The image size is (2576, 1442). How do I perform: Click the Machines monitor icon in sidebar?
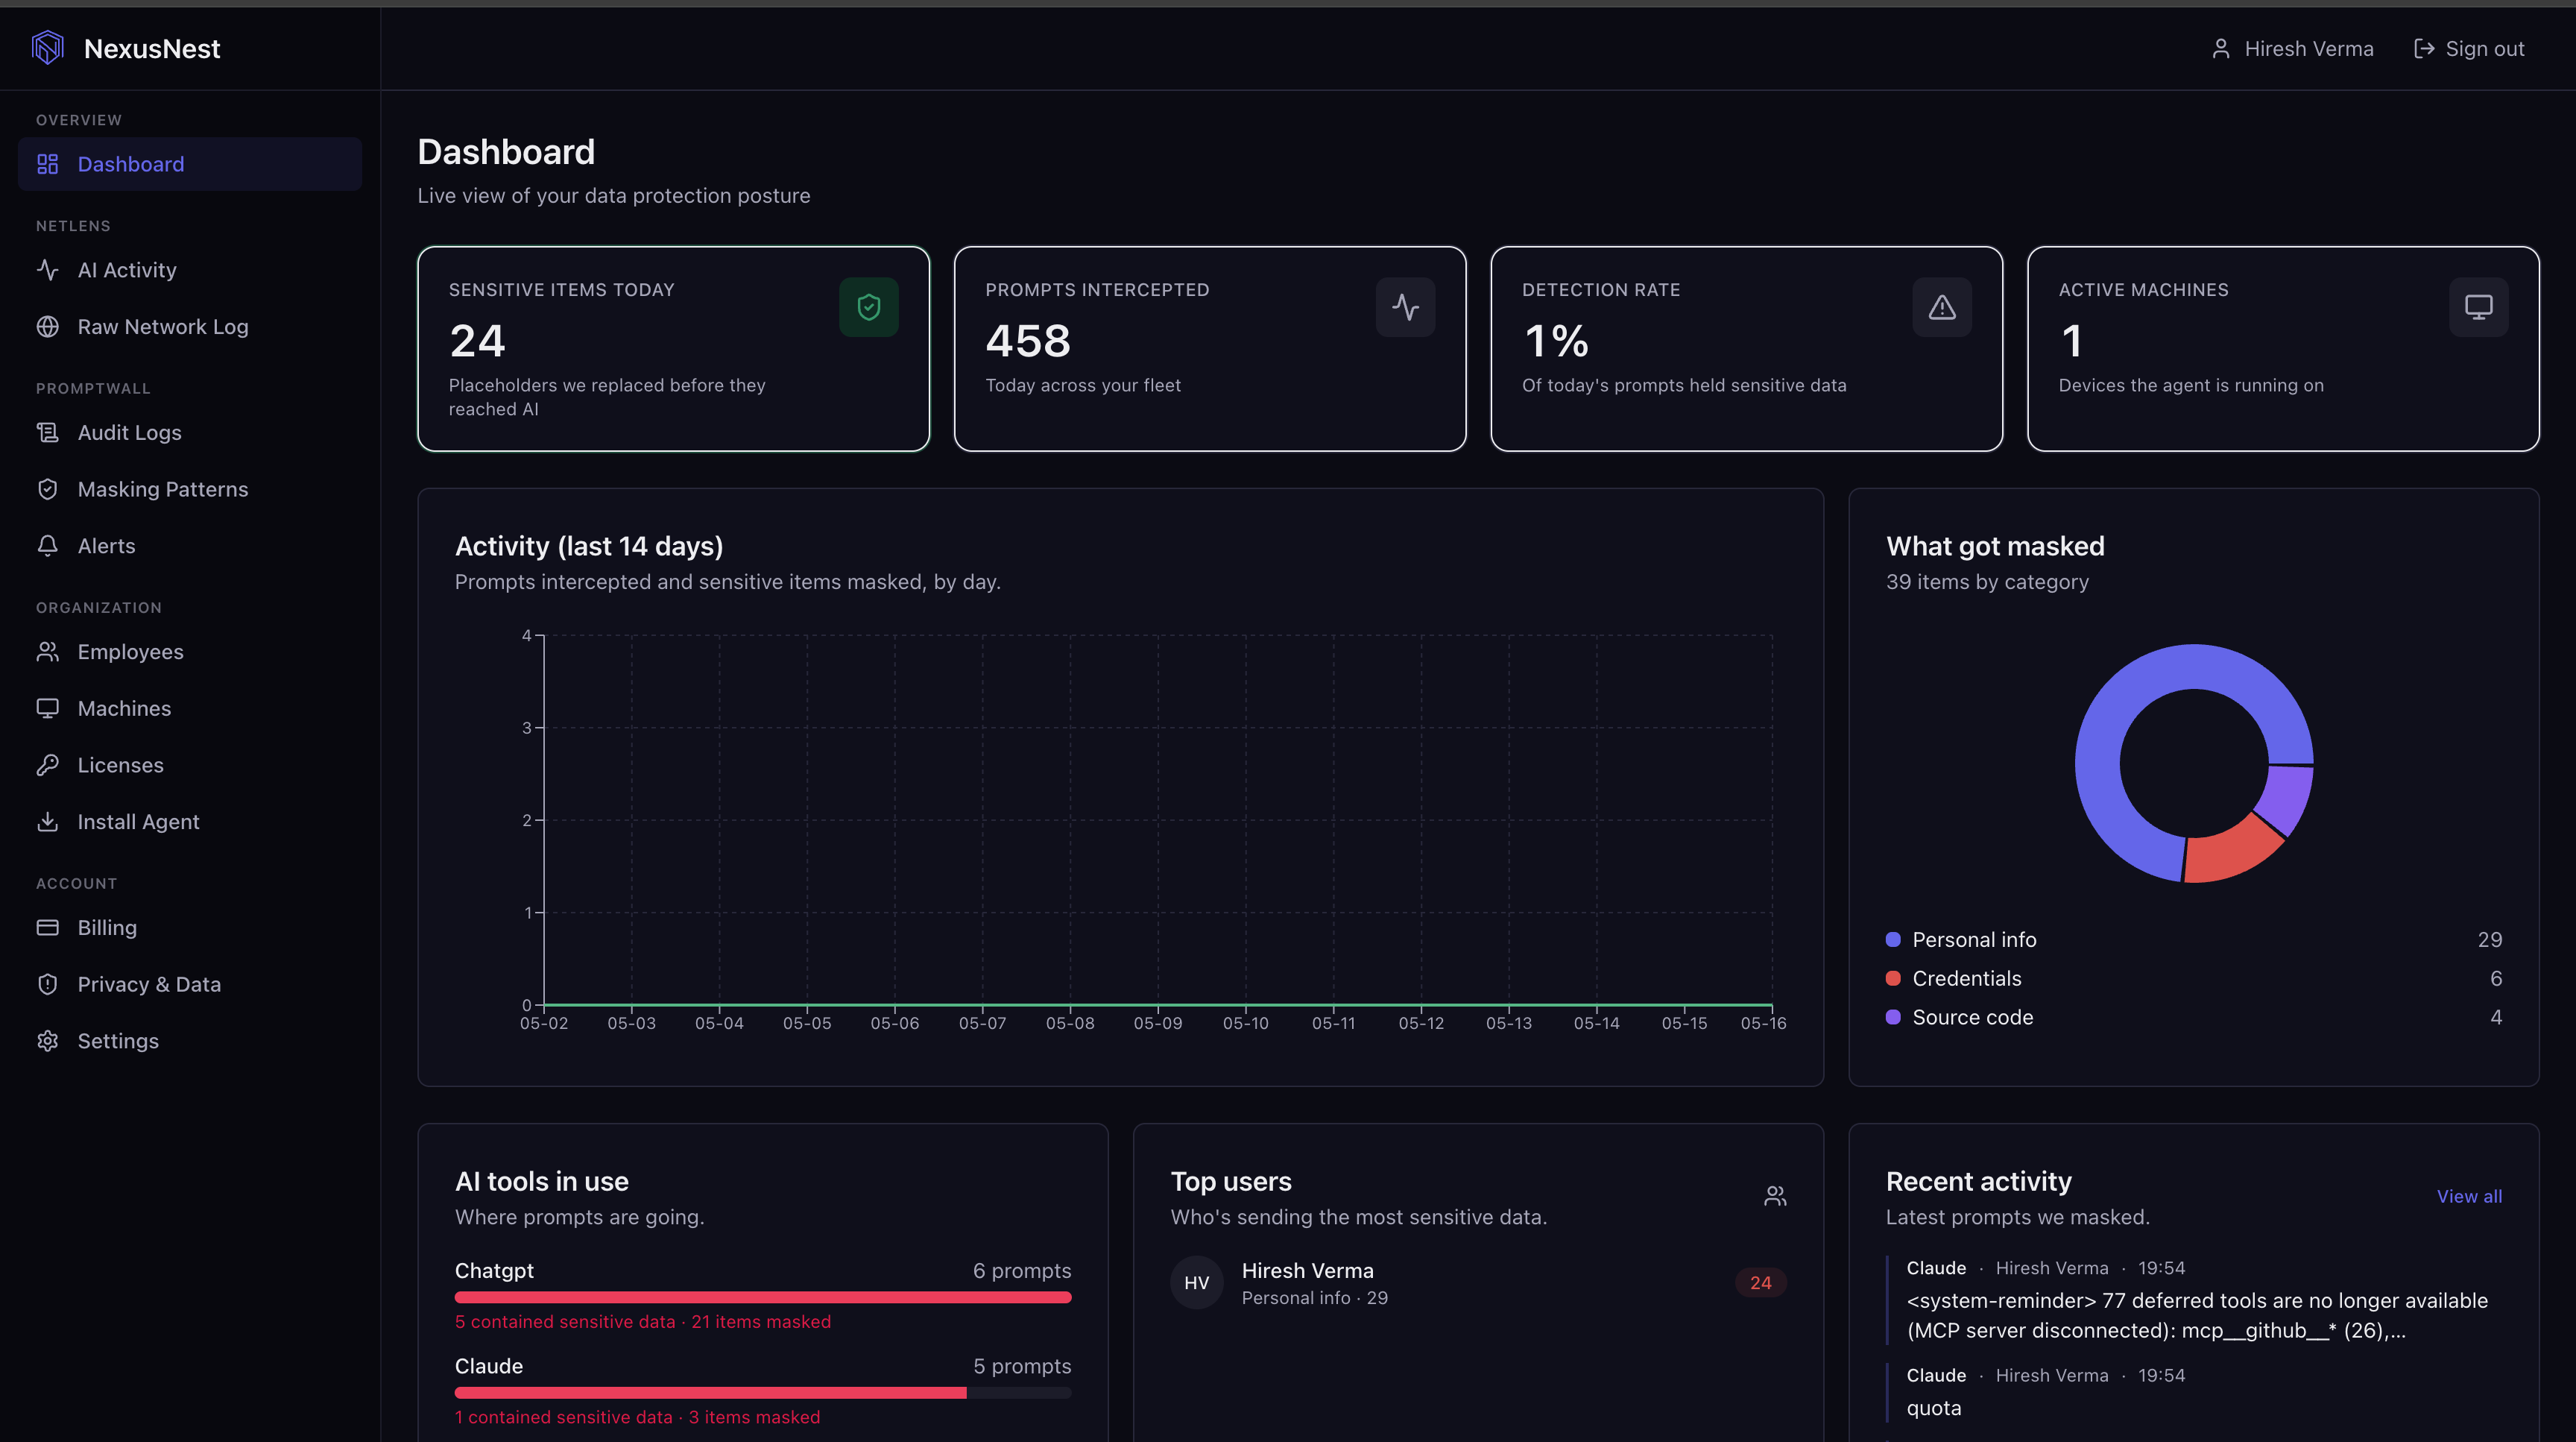(48, 708)
